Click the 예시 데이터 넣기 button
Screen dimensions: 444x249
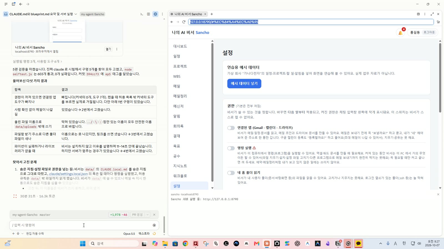click(244, 84)
